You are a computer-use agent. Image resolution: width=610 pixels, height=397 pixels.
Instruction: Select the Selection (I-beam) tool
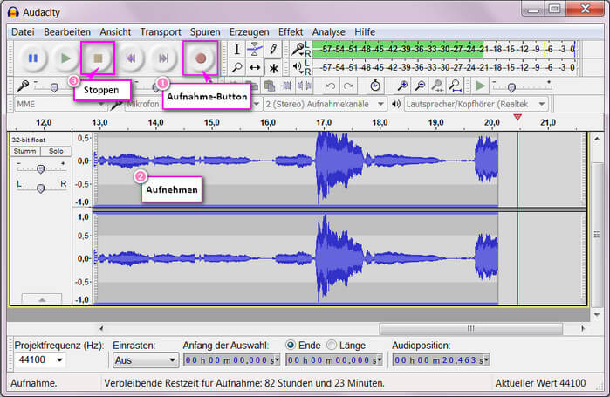[x=236, y=50]
